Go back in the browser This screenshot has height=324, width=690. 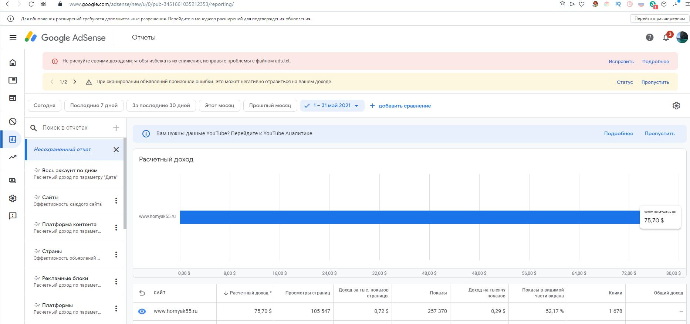click(x=7, y=4)
